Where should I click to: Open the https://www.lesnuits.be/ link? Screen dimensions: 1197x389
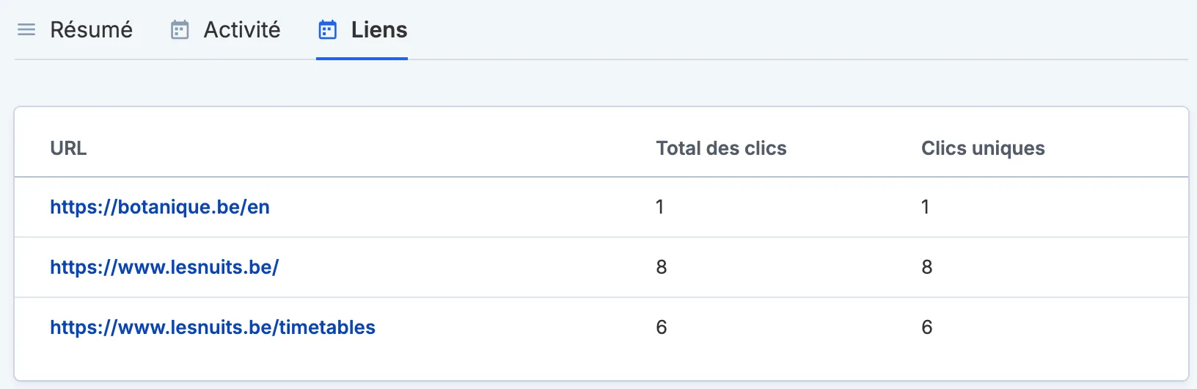164,267
